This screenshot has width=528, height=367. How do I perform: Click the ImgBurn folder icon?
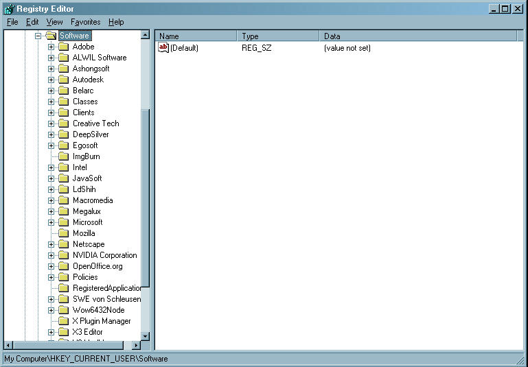63,156
